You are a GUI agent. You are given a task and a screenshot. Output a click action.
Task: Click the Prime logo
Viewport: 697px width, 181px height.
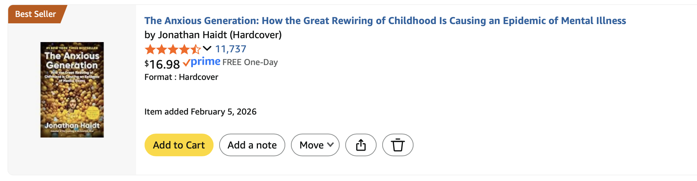pyautogui.click(x=206, y=62)
